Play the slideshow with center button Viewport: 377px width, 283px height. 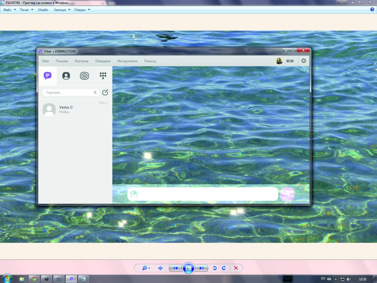pyautogui.click(x=188, y=268)
